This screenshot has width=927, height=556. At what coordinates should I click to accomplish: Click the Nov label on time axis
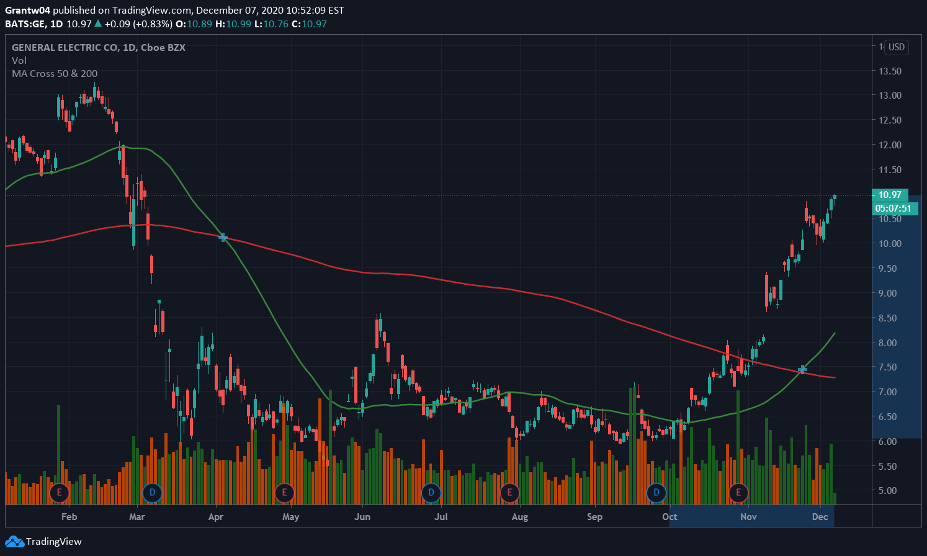(748, 517)
